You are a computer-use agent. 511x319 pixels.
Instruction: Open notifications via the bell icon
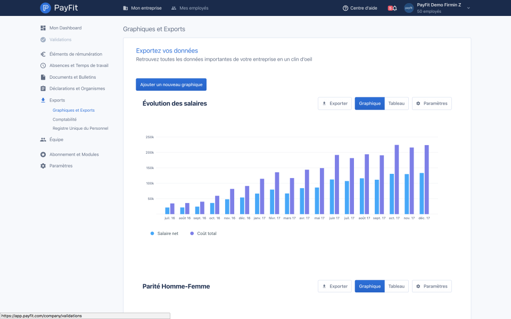[x=394, y=8]
